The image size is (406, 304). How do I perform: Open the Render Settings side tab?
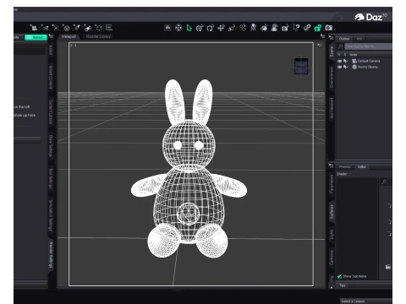(x=51, y=255)
